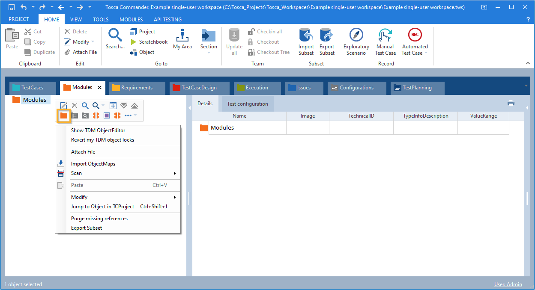Go to My Area
535x290 pixels.
(x=182, y=39)
